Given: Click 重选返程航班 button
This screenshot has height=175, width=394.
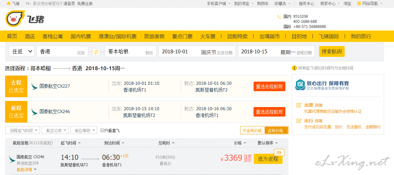Looking at the screenshot, I should click(x=269, y=112).
